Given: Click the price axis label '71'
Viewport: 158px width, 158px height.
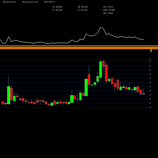Looking at the screenshot, I should (x=150, y=62).
